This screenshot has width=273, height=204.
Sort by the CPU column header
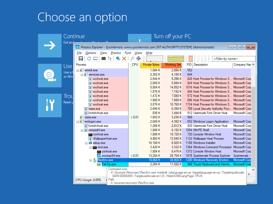(134, 65)
